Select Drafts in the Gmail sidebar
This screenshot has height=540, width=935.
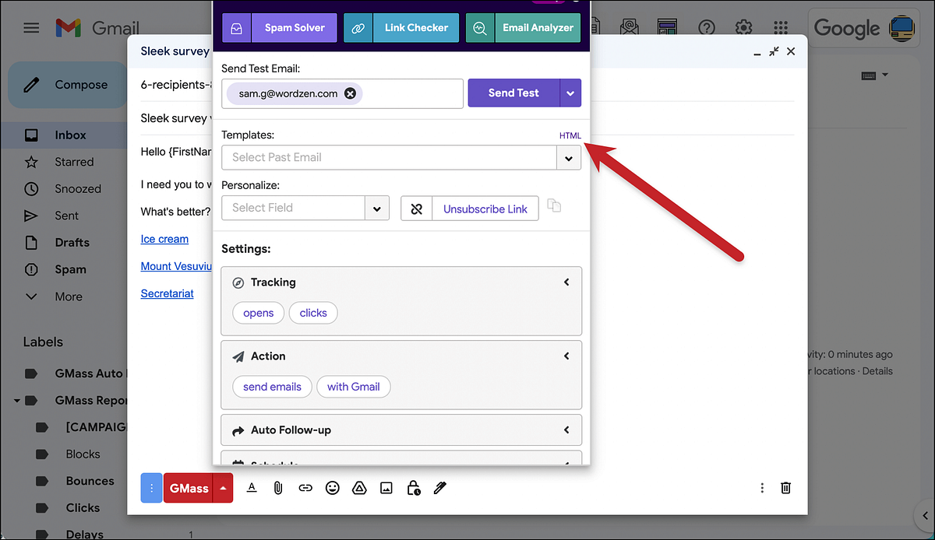tap(71, 242)
